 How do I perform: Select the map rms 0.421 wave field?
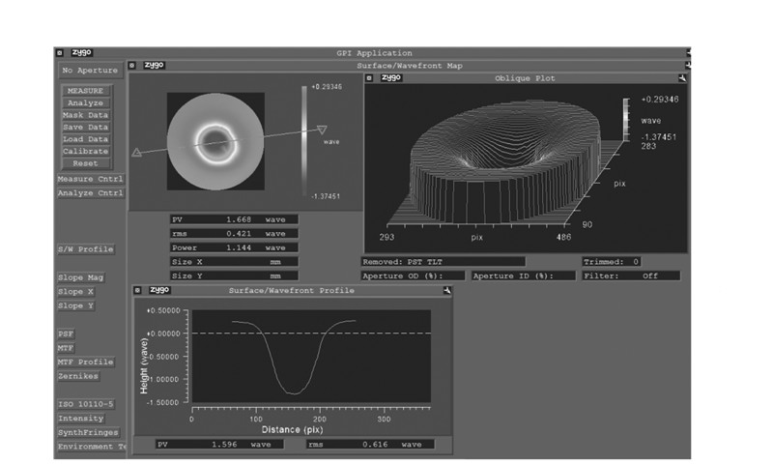pyautogui.click(x=234, y=234)
